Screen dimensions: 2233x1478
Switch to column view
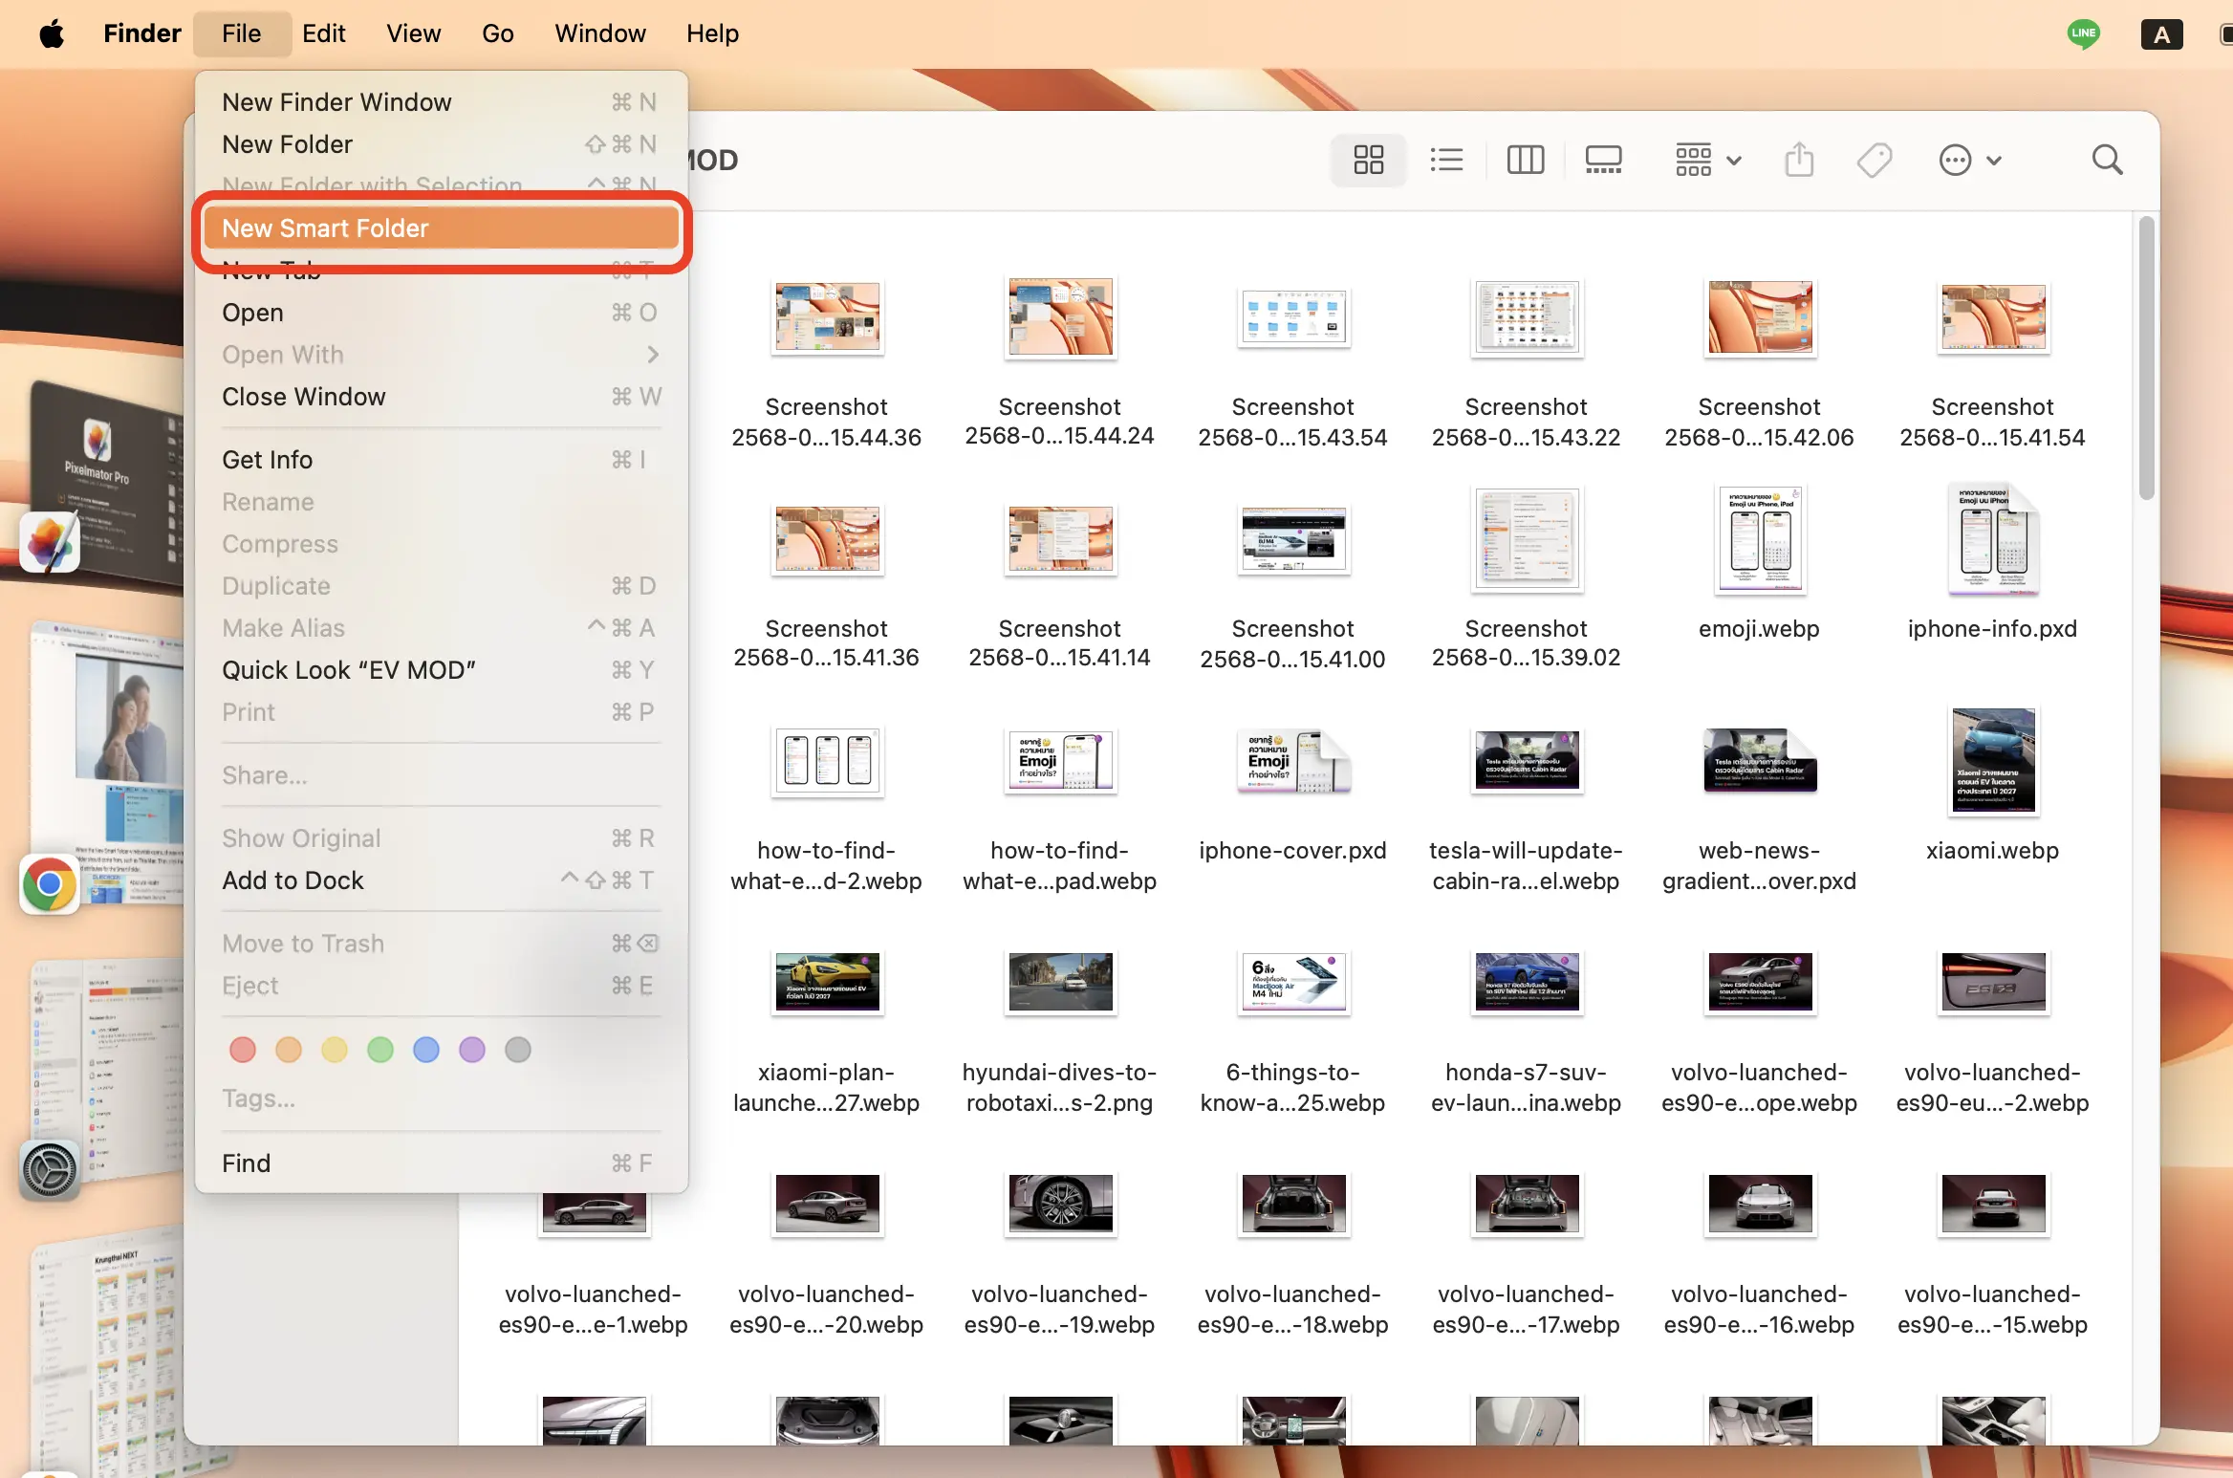[x=1525, y=160]
